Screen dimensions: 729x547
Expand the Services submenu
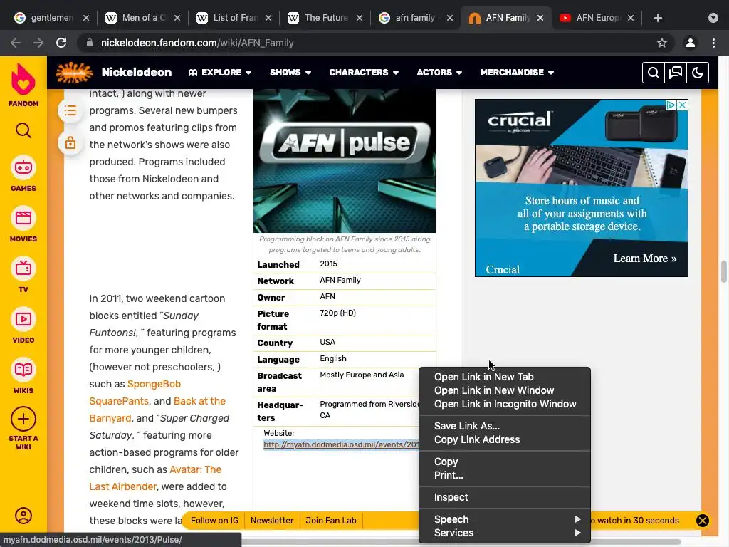[x=505, y=533]
